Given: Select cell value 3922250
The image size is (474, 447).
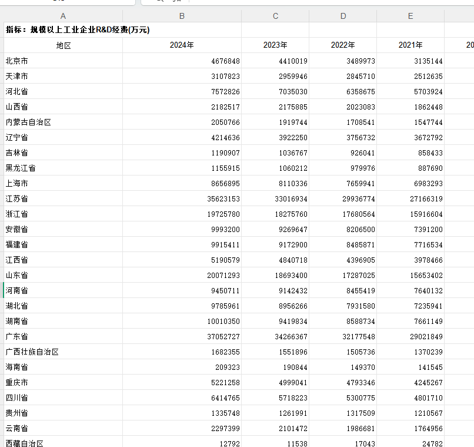Looking at the screenshot, I should point(293,138).
